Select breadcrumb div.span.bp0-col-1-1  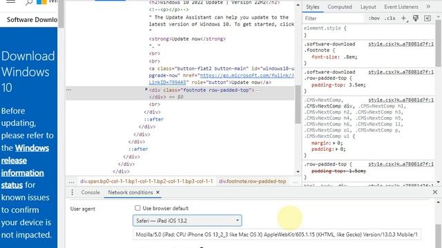pos(146,181)
